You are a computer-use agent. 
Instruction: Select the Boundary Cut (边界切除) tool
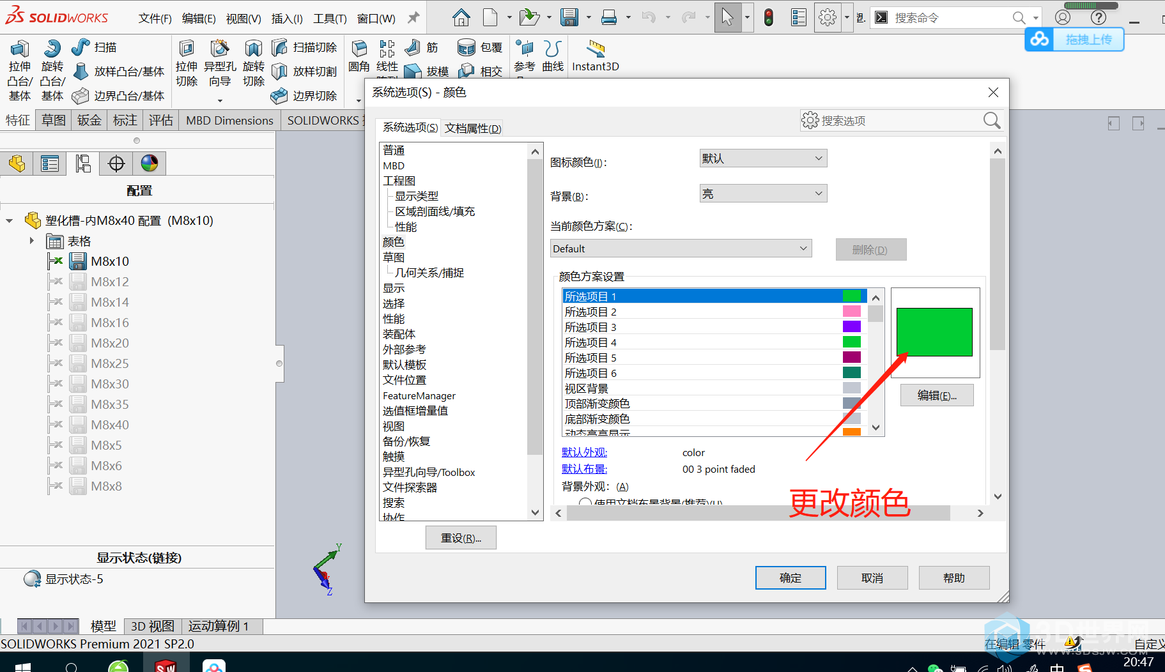coord(304,96)
